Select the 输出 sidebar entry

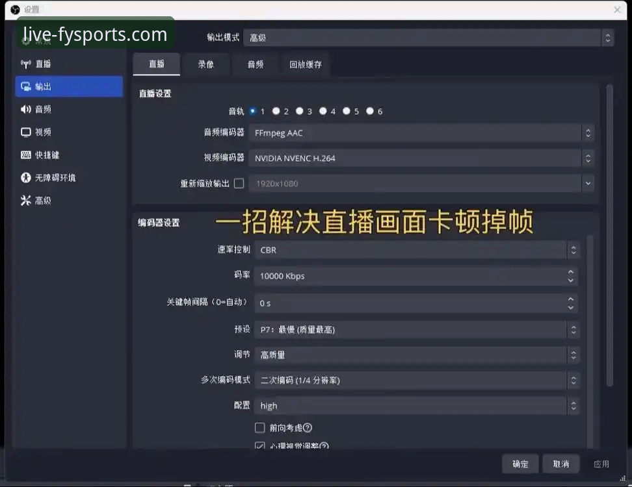[x=68, y=86]
